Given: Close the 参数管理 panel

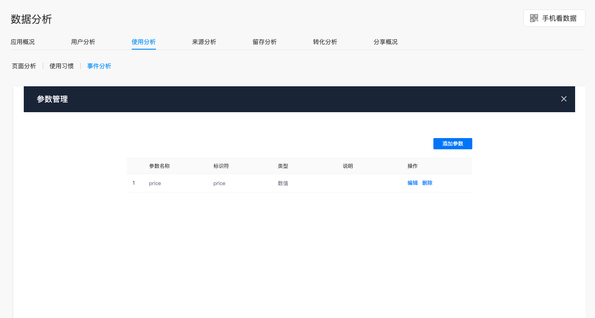Looking at the screenshot, I should tap(564, 99).
